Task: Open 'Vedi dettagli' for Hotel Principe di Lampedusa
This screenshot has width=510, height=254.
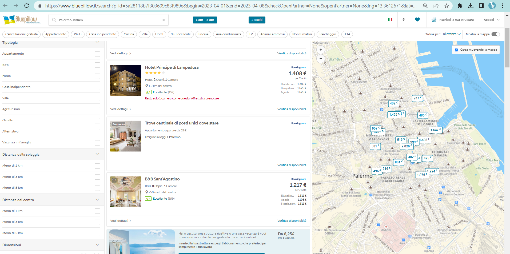Action: 121,109
